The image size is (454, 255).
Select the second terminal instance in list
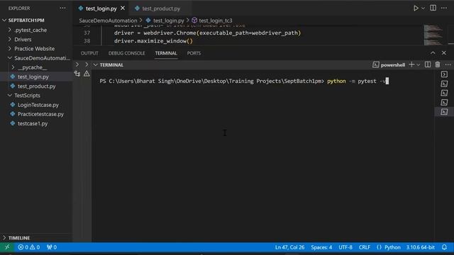(x=444, y=84)
